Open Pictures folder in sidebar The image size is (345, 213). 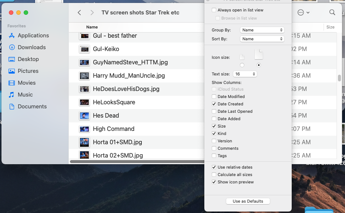tap(23, 71)
